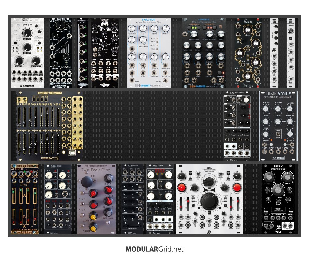Click fader 1 on Sweet Sixteen
Screen dimensions: 309x255
tap(19, 117)
